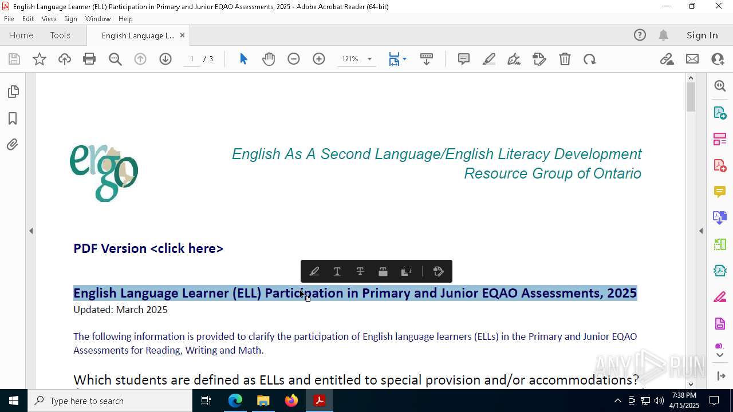
Task: Open Fill & Sign in the right pane
Action: (720, 298)
